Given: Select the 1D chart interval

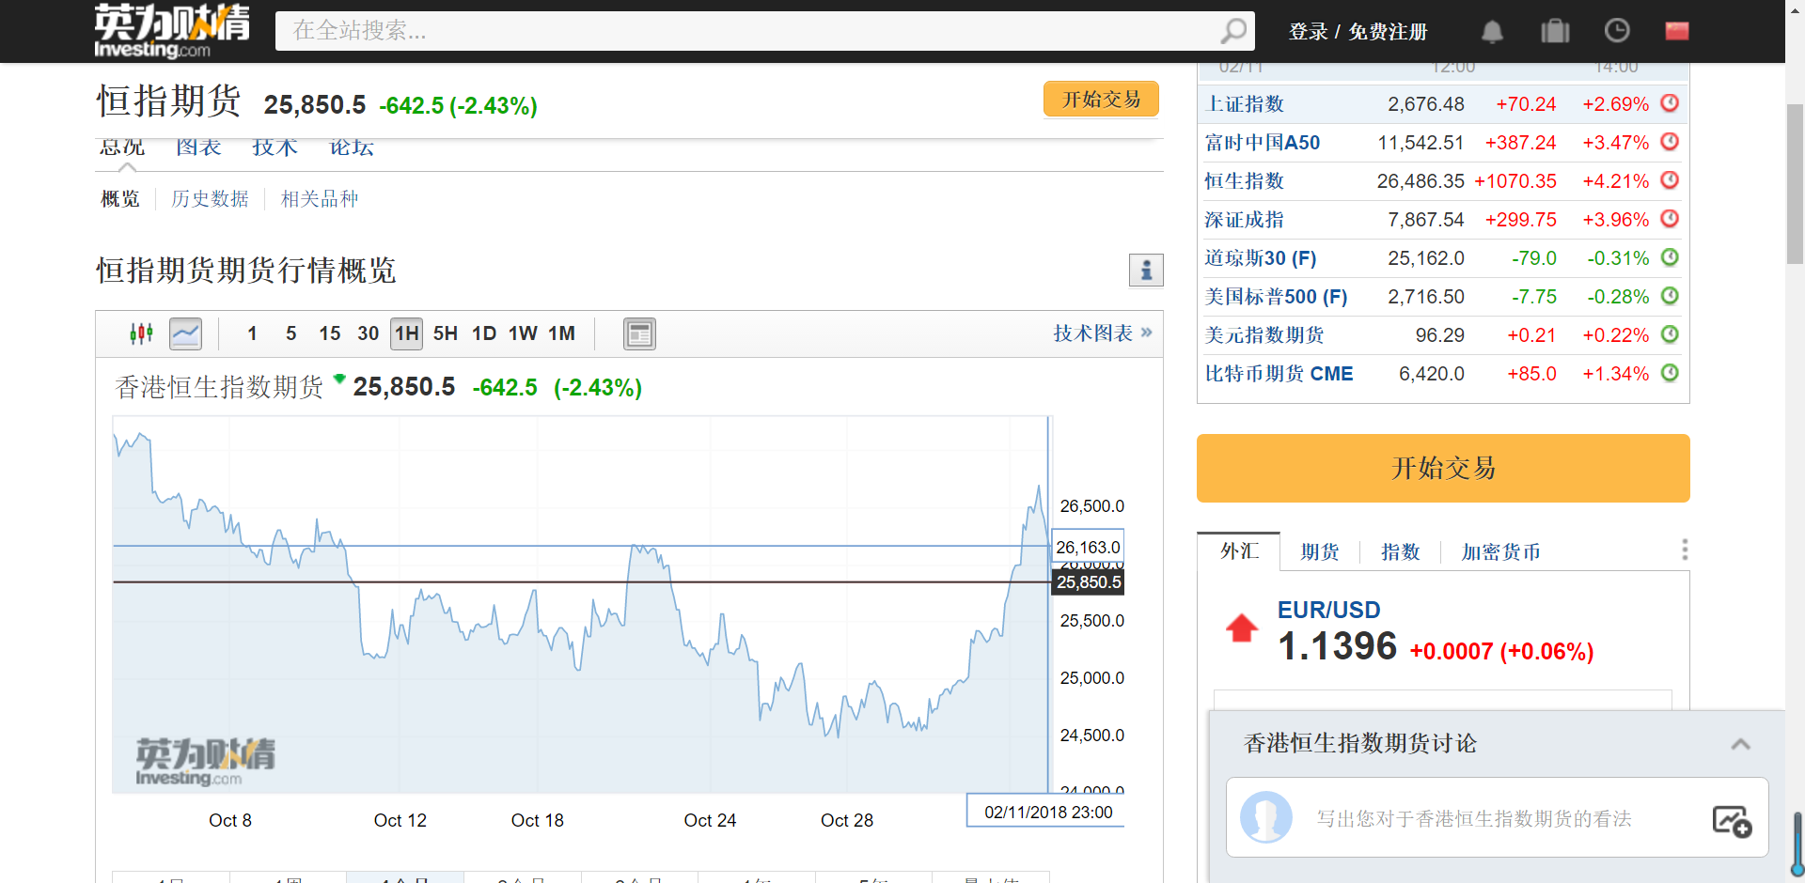Looking at the screenshot, I should tap(484, 333).
